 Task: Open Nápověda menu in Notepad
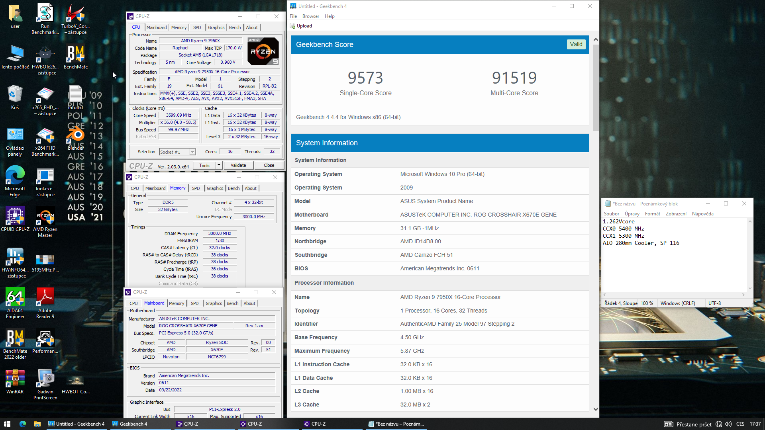coord(702,214)
